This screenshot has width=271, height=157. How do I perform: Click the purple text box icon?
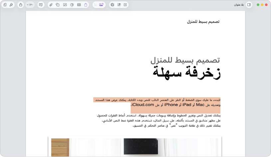click(86, 5)
